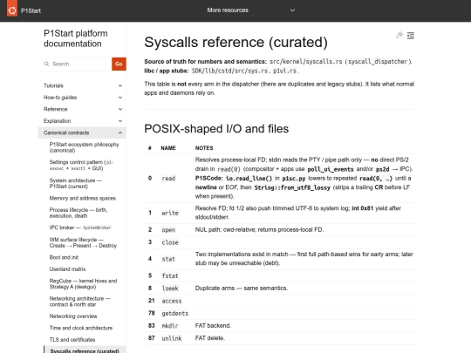471x353 pixels.
Task: Click the orange Go search button
Action: tap(119, 64)
